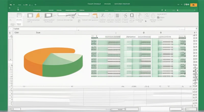This screenshot has width=204, height=112.
Task: Click the orange square icon in the ribbon
Action: pyautogui.click(x=95, y=16)
